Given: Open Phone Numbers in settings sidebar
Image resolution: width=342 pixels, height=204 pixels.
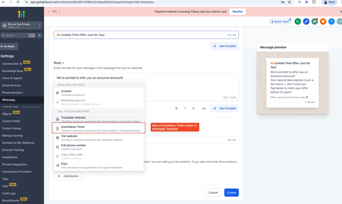Looking at the screenshot, I should click(x=12, y=93).
